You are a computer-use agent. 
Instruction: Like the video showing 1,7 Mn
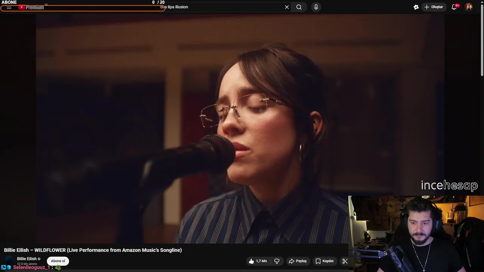coord(258,261)
